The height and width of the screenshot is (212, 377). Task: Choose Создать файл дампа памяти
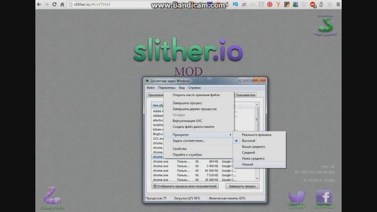click(x=199, y=127)
